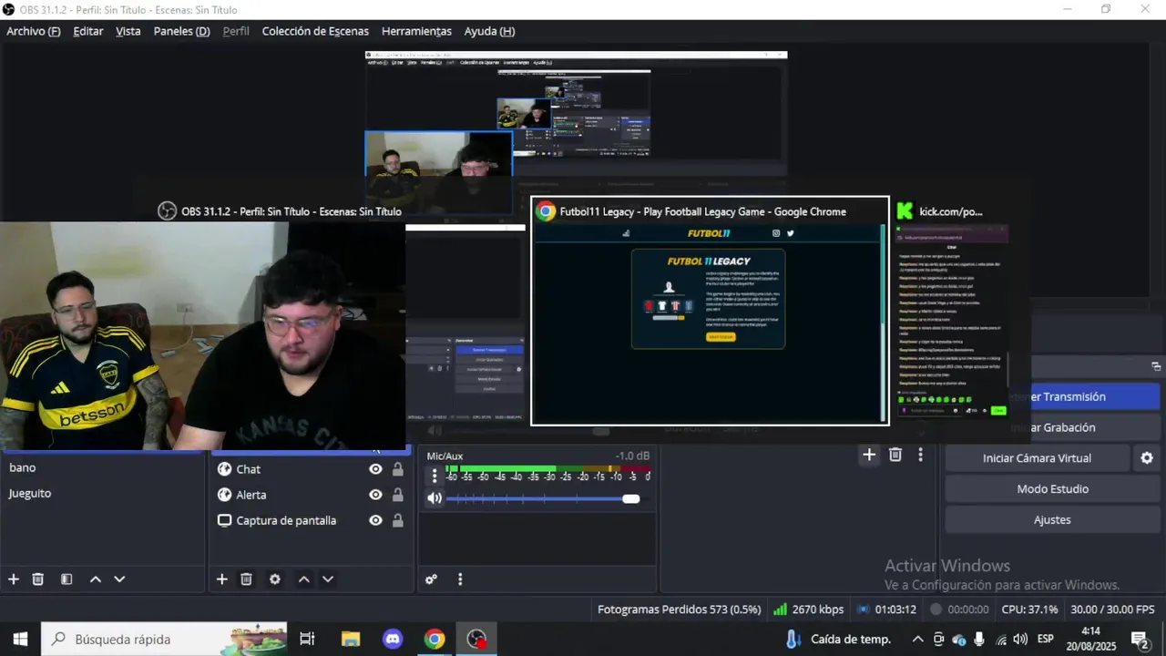Click the 2670 kbps bitrate indicator
Screen dimensions: 1166x656
pos(808,610)
